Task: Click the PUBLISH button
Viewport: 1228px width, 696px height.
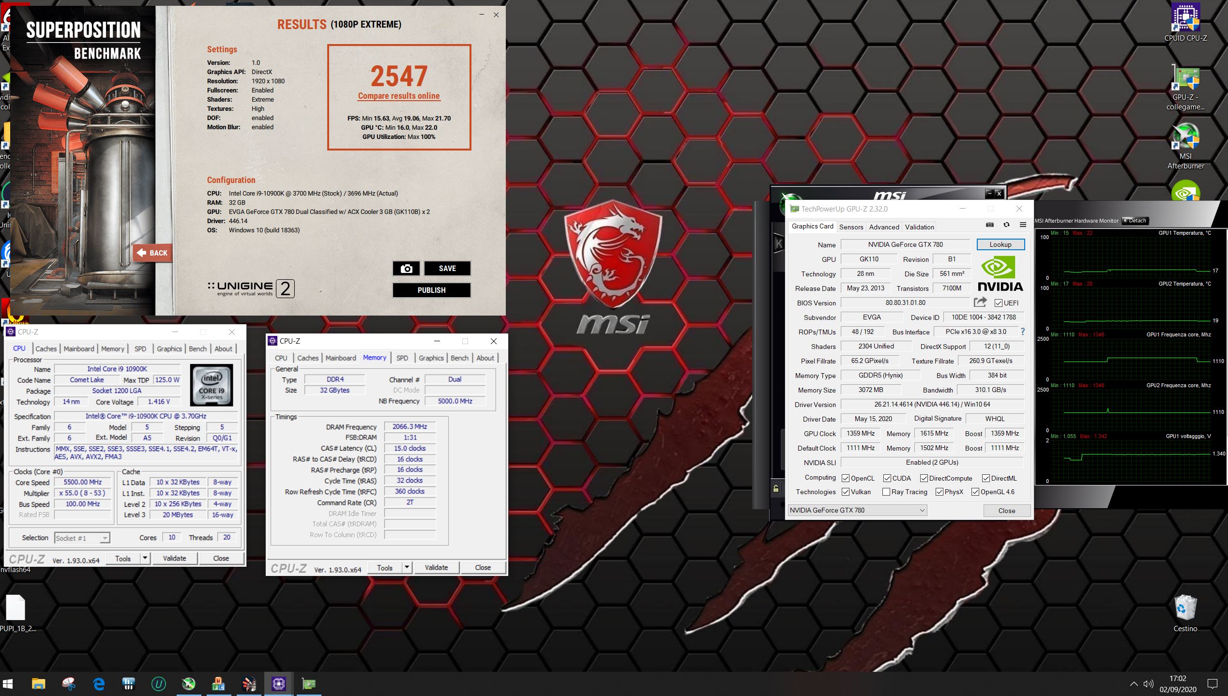Action: tap(431, 290)
